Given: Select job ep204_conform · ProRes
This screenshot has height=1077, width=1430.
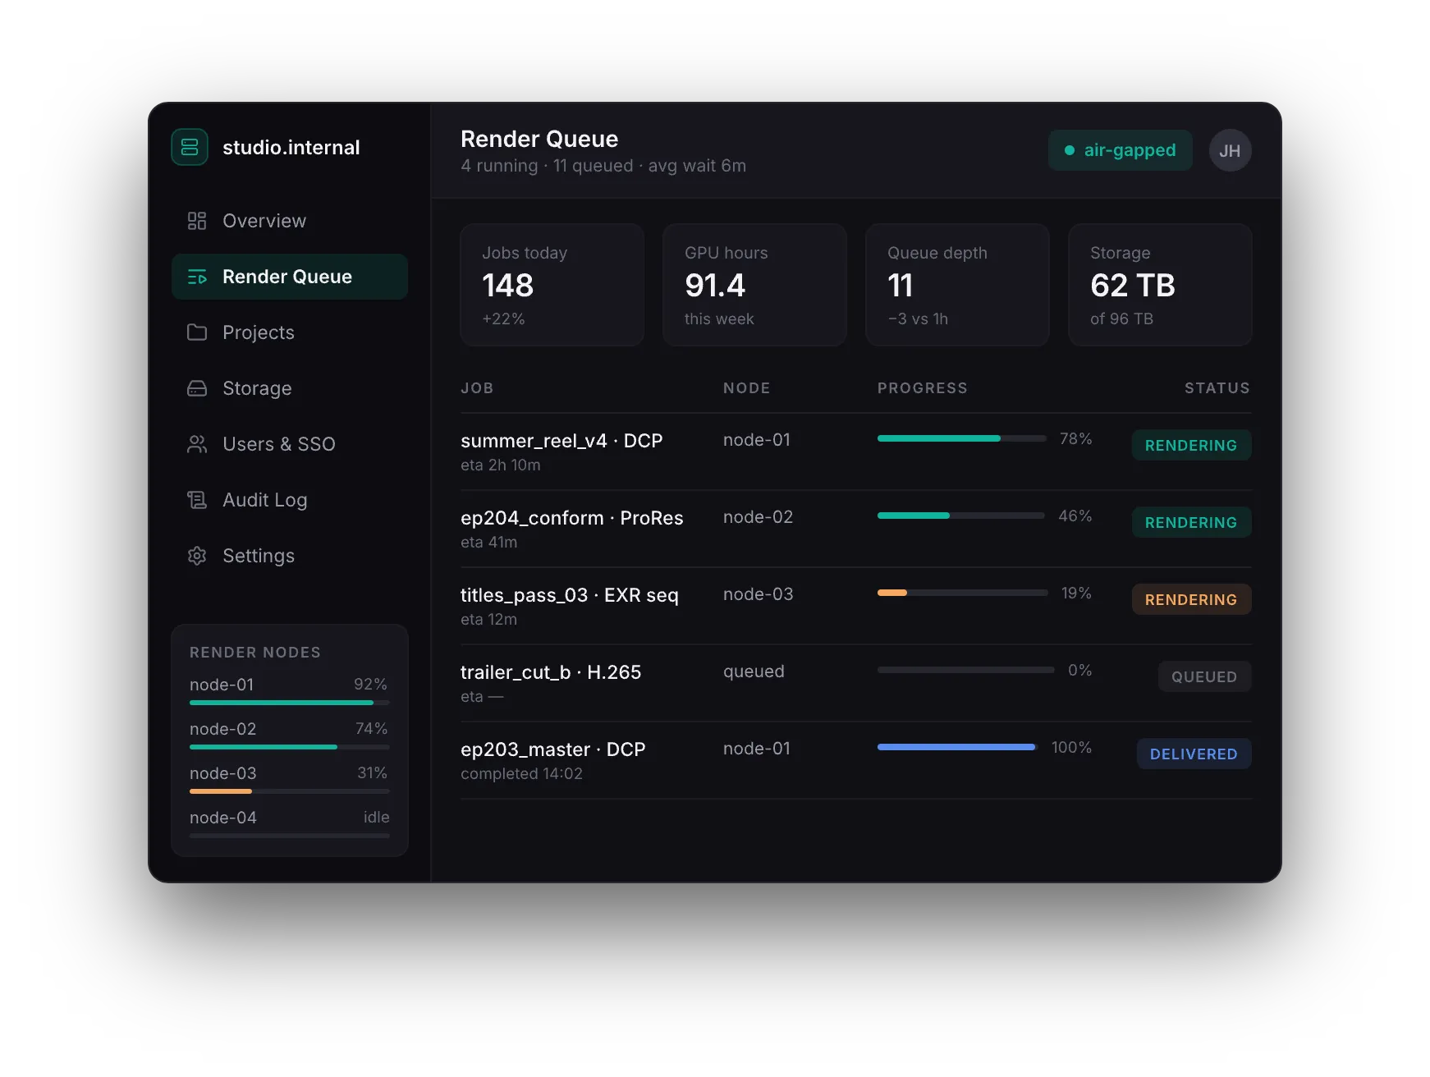Looking at the screenshot, I should (572, 518).
